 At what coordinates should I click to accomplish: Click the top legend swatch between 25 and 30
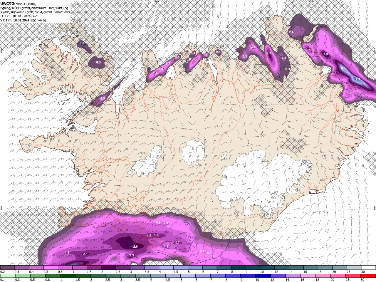(x=354, y=268)
